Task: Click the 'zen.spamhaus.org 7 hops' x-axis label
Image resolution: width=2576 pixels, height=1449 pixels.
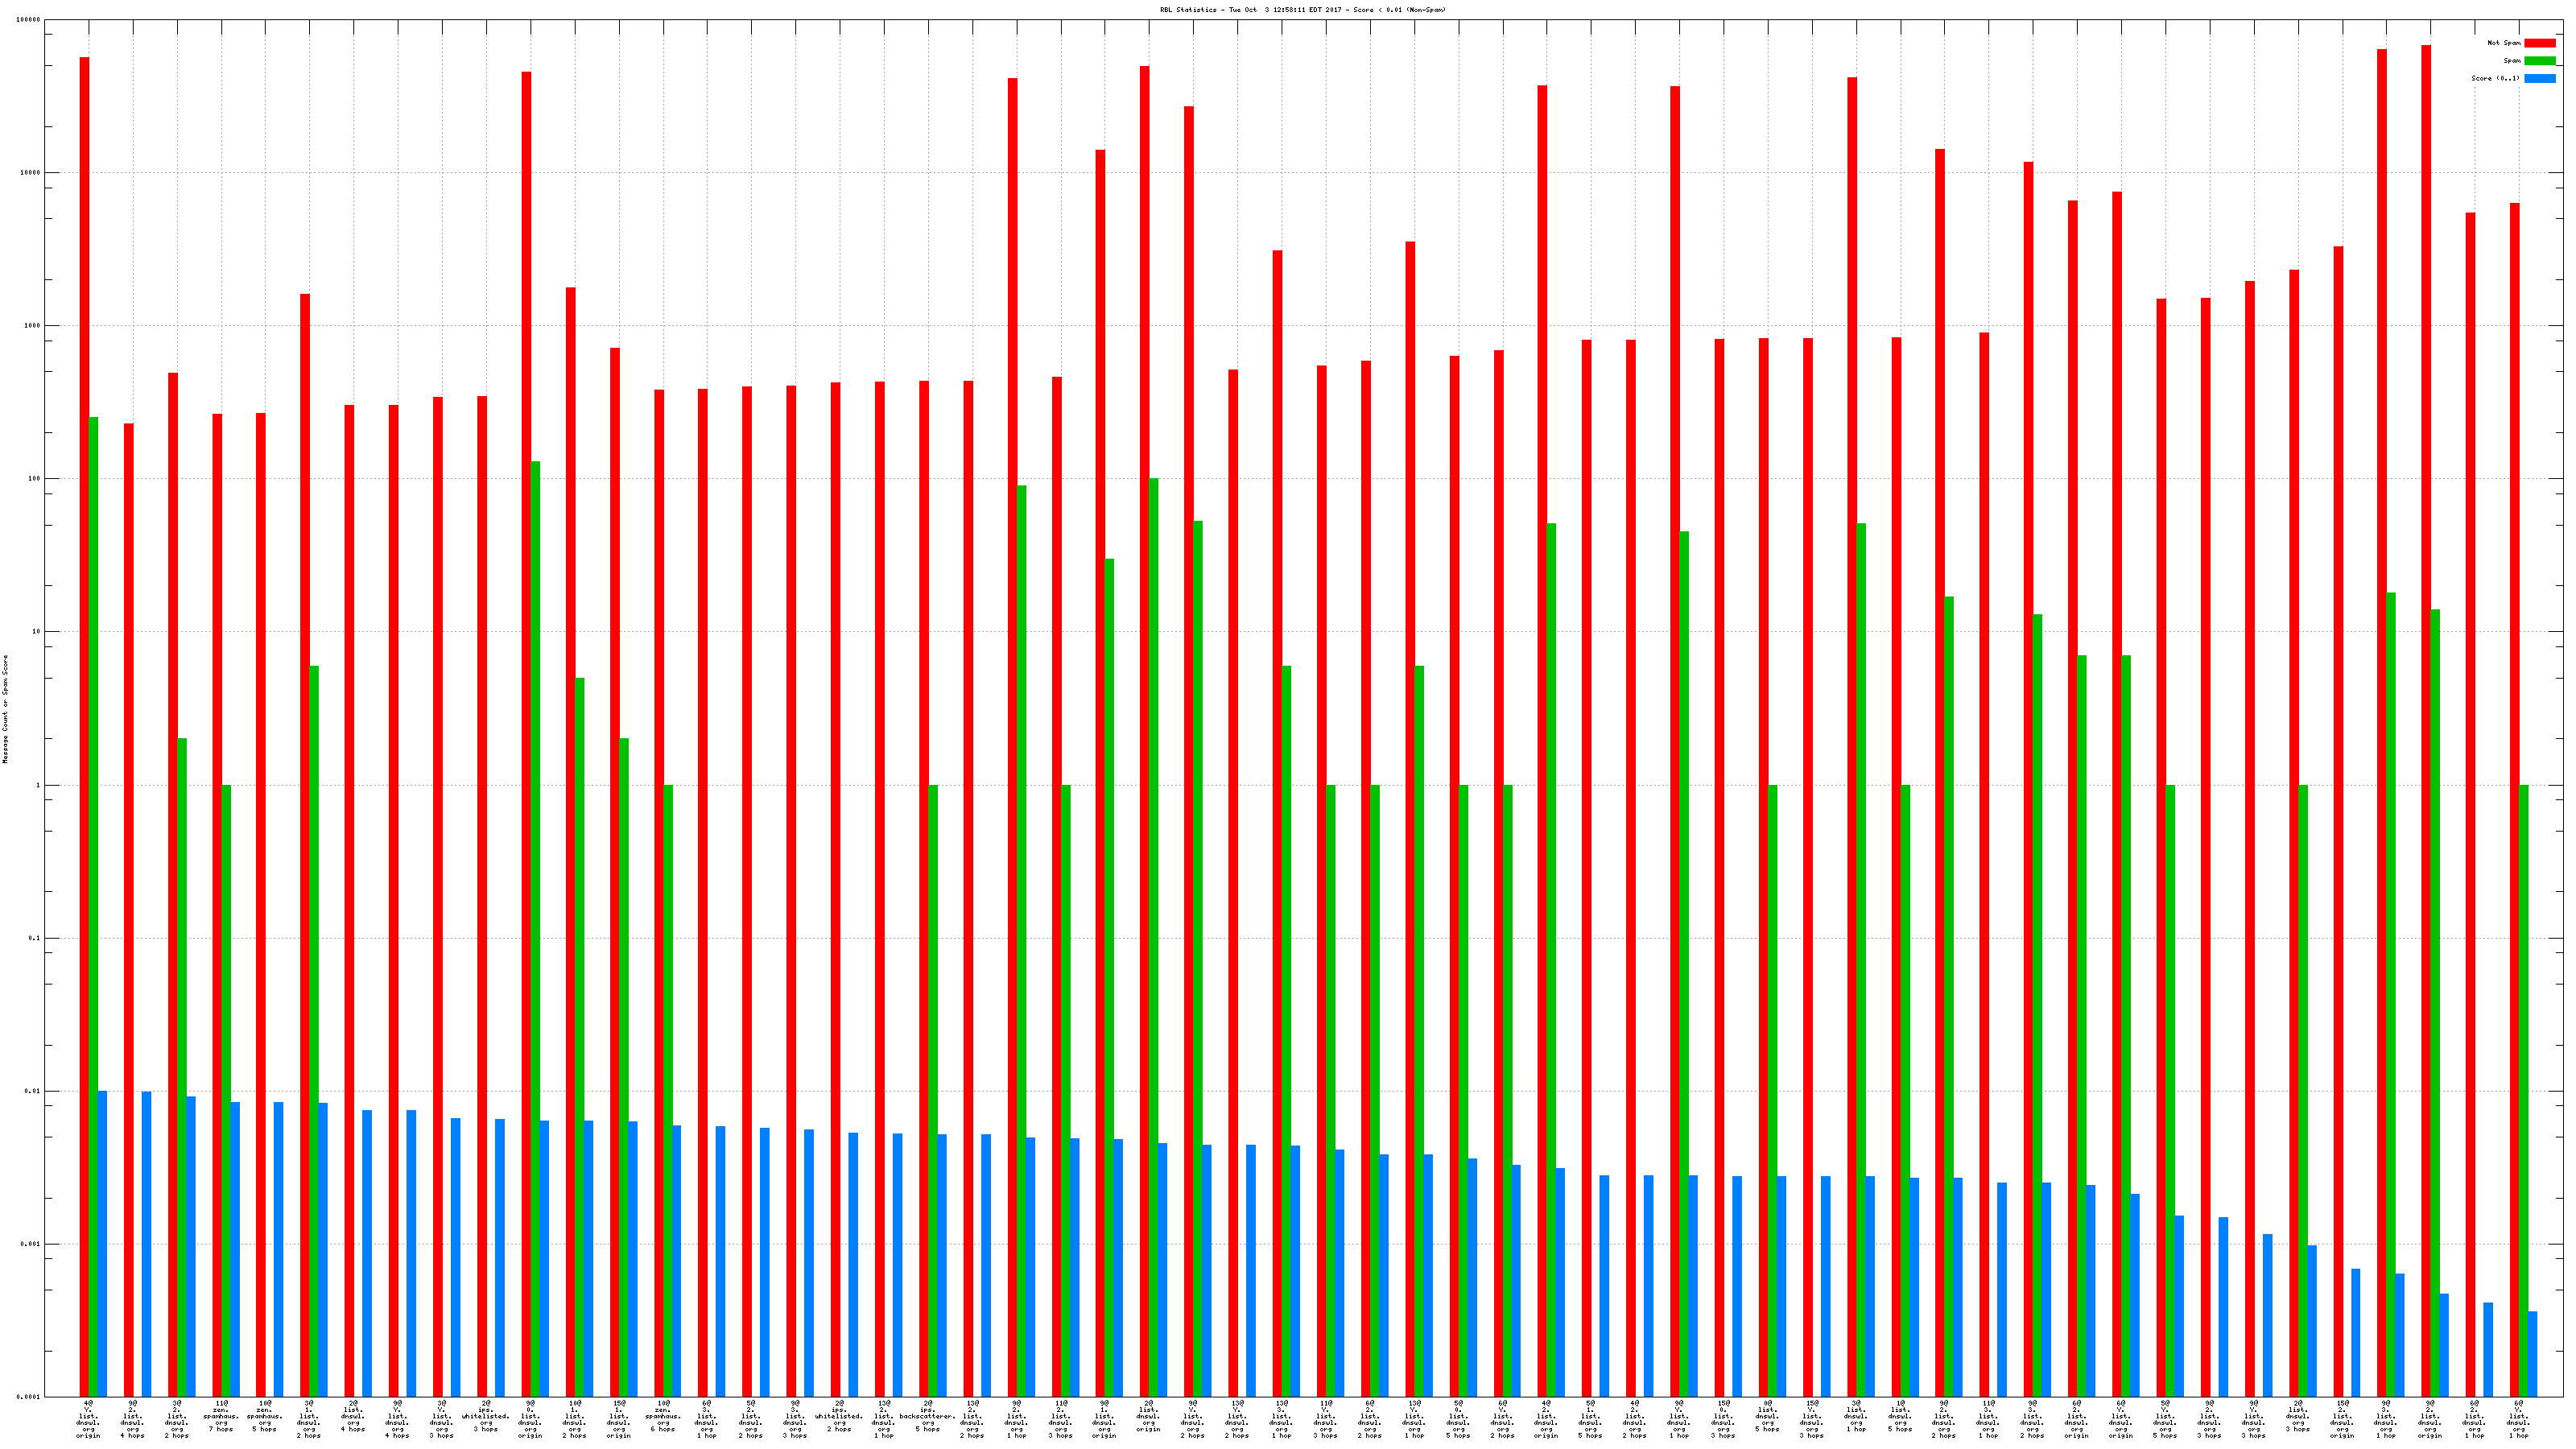Action: point(221,1418)
